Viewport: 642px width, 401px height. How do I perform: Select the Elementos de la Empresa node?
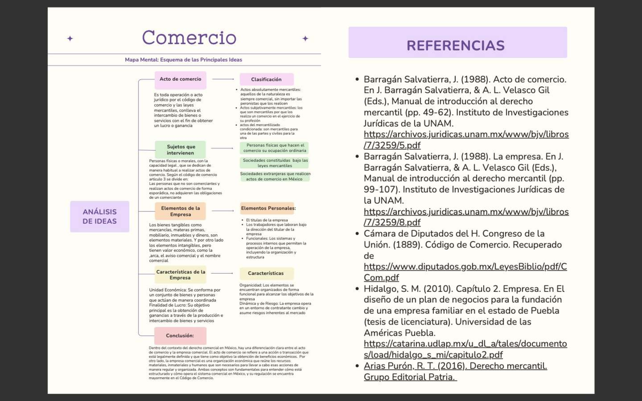(180, 211)
